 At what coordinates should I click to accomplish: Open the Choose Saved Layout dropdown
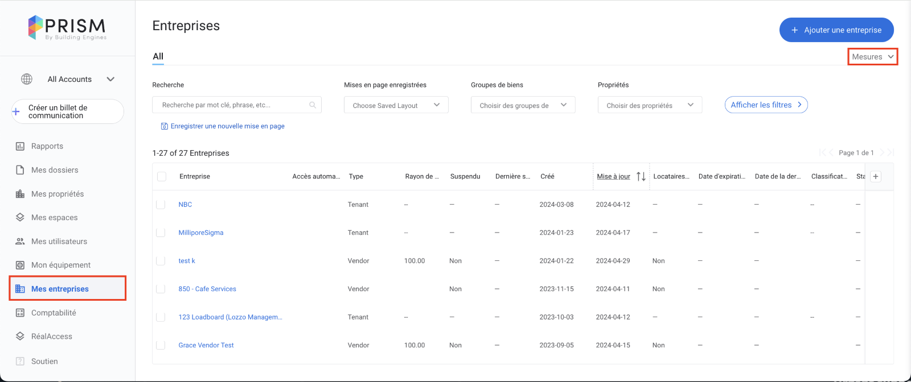[x=396, y=105]
